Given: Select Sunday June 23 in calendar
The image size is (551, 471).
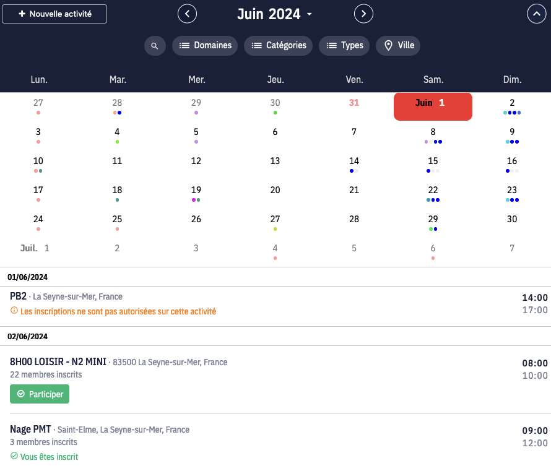Looking at the screenshot, I should [x=511, y=190].
